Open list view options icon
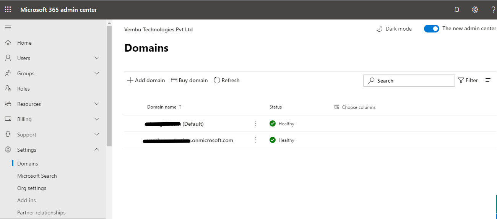 pos(488,80)
